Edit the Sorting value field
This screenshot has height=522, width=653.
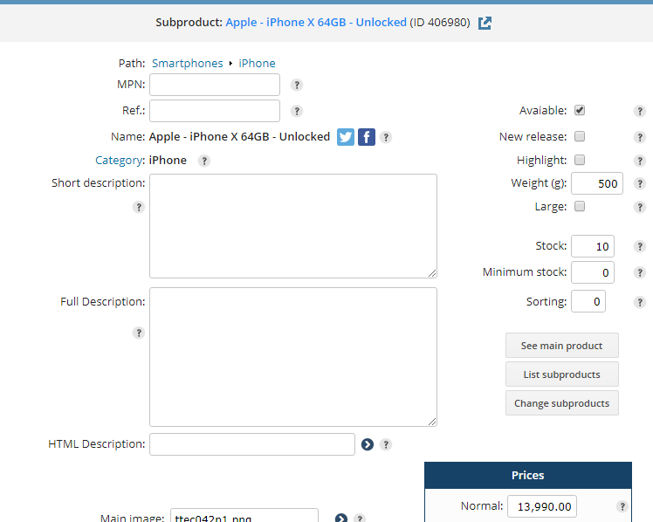coord(588,301)
